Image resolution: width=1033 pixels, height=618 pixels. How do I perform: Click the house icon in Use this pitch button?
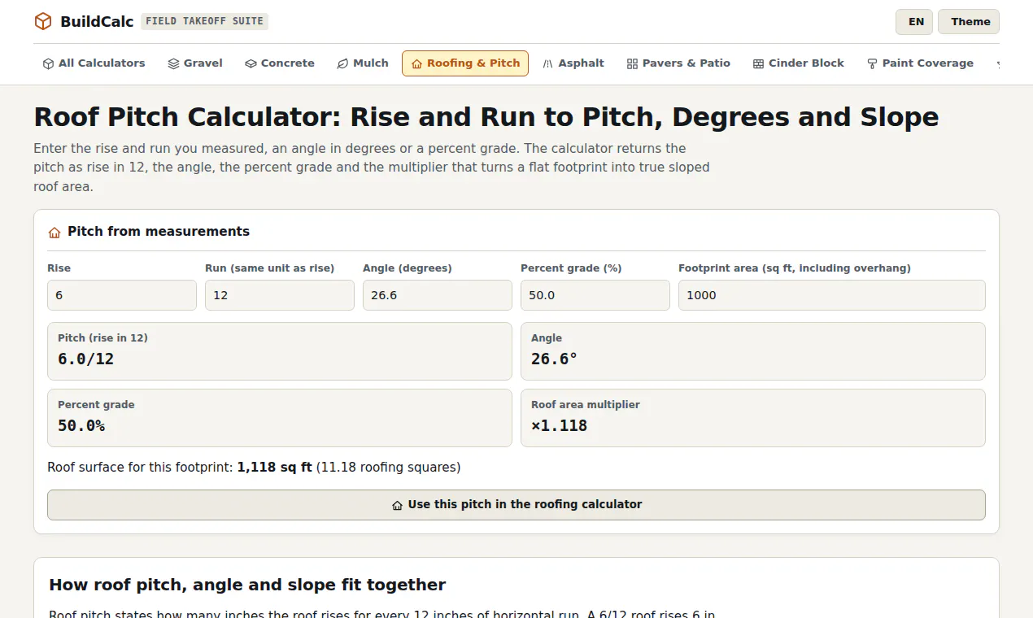click(x=397, y=505)
